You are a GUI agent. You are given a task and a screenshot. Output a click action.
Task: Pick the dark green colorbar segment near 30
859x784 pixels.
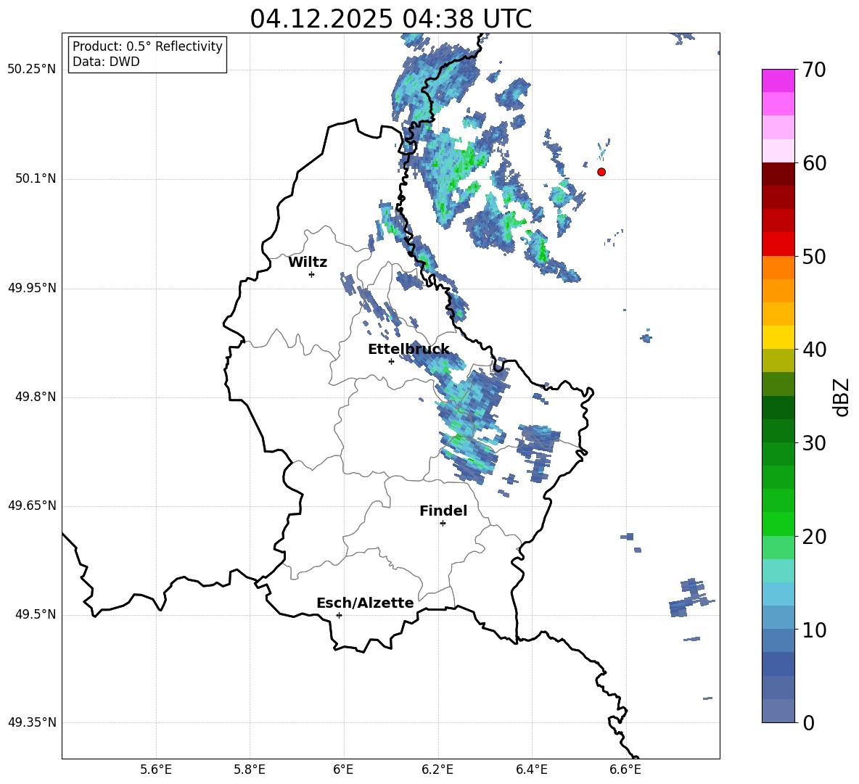pos(778,431)
